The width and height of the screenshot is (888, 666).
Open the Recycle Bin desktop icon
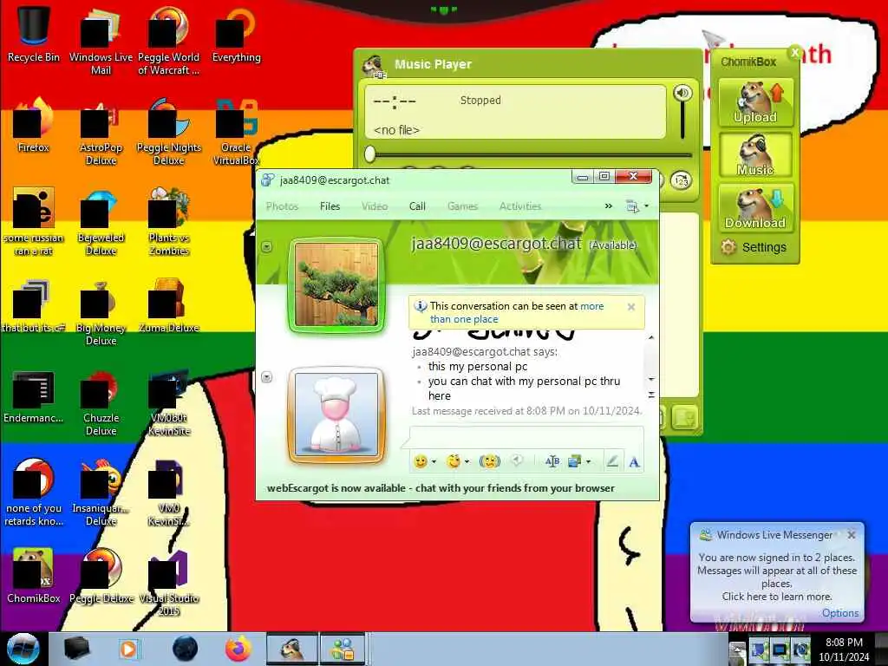tap(34, 34)
